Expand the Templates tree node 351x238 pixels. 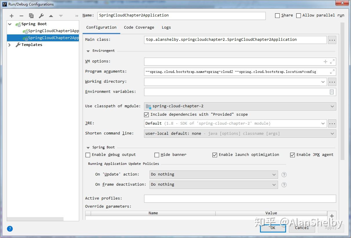[9, 45]
